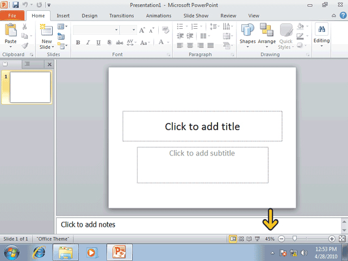Click the zoom out minus button

click(x=282, y=239)
